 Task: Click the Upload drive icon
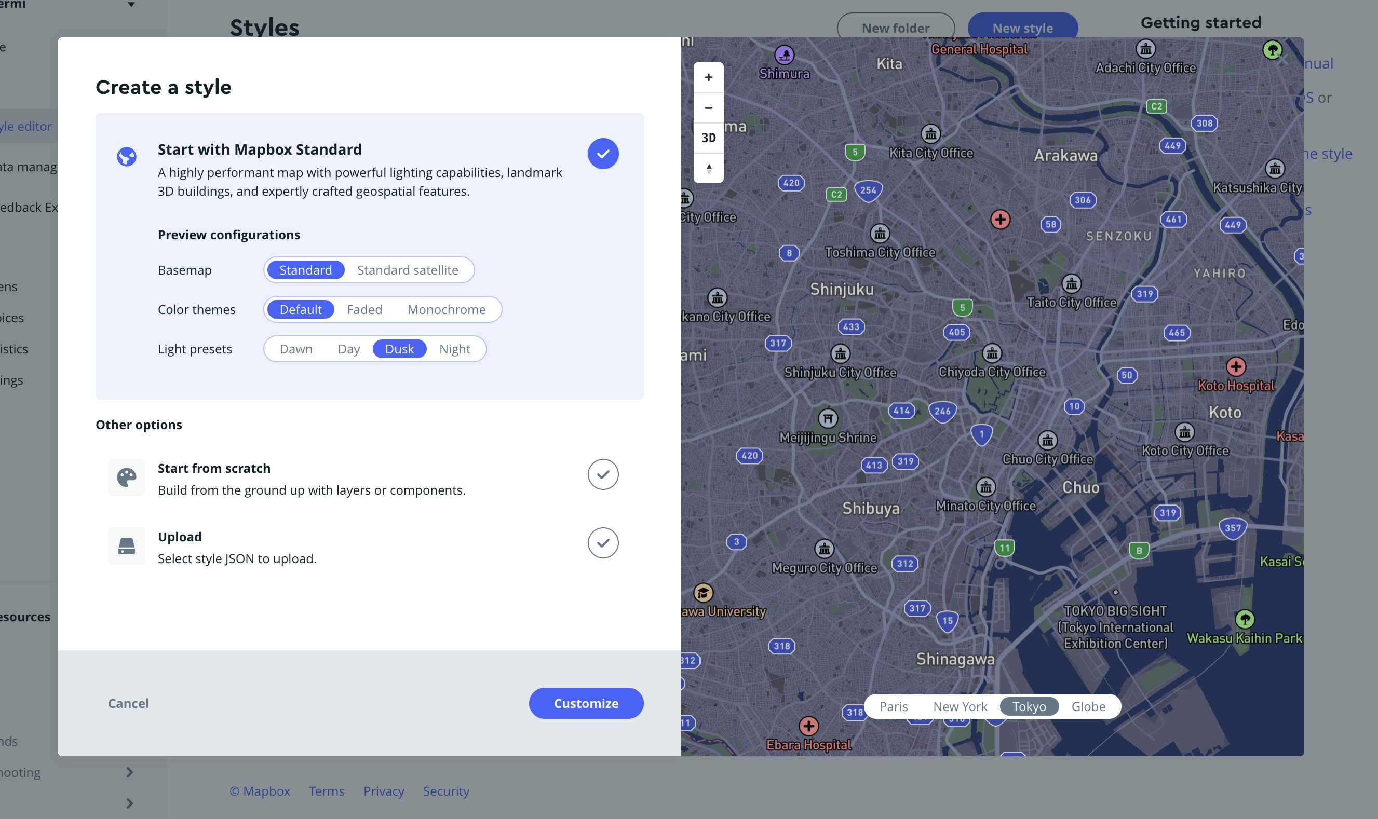pyautogui.click(x=126, y=546)
